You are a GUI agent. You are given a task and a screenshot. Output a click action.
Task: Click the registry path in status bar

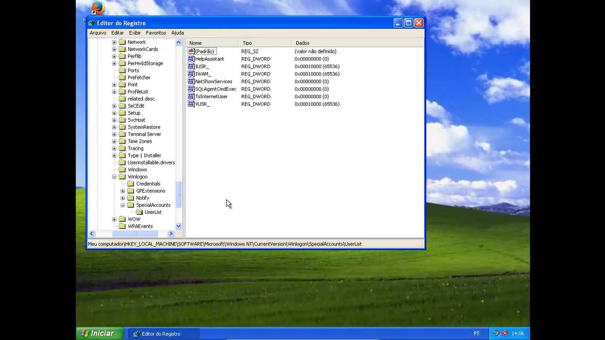[x=225, y=244]
